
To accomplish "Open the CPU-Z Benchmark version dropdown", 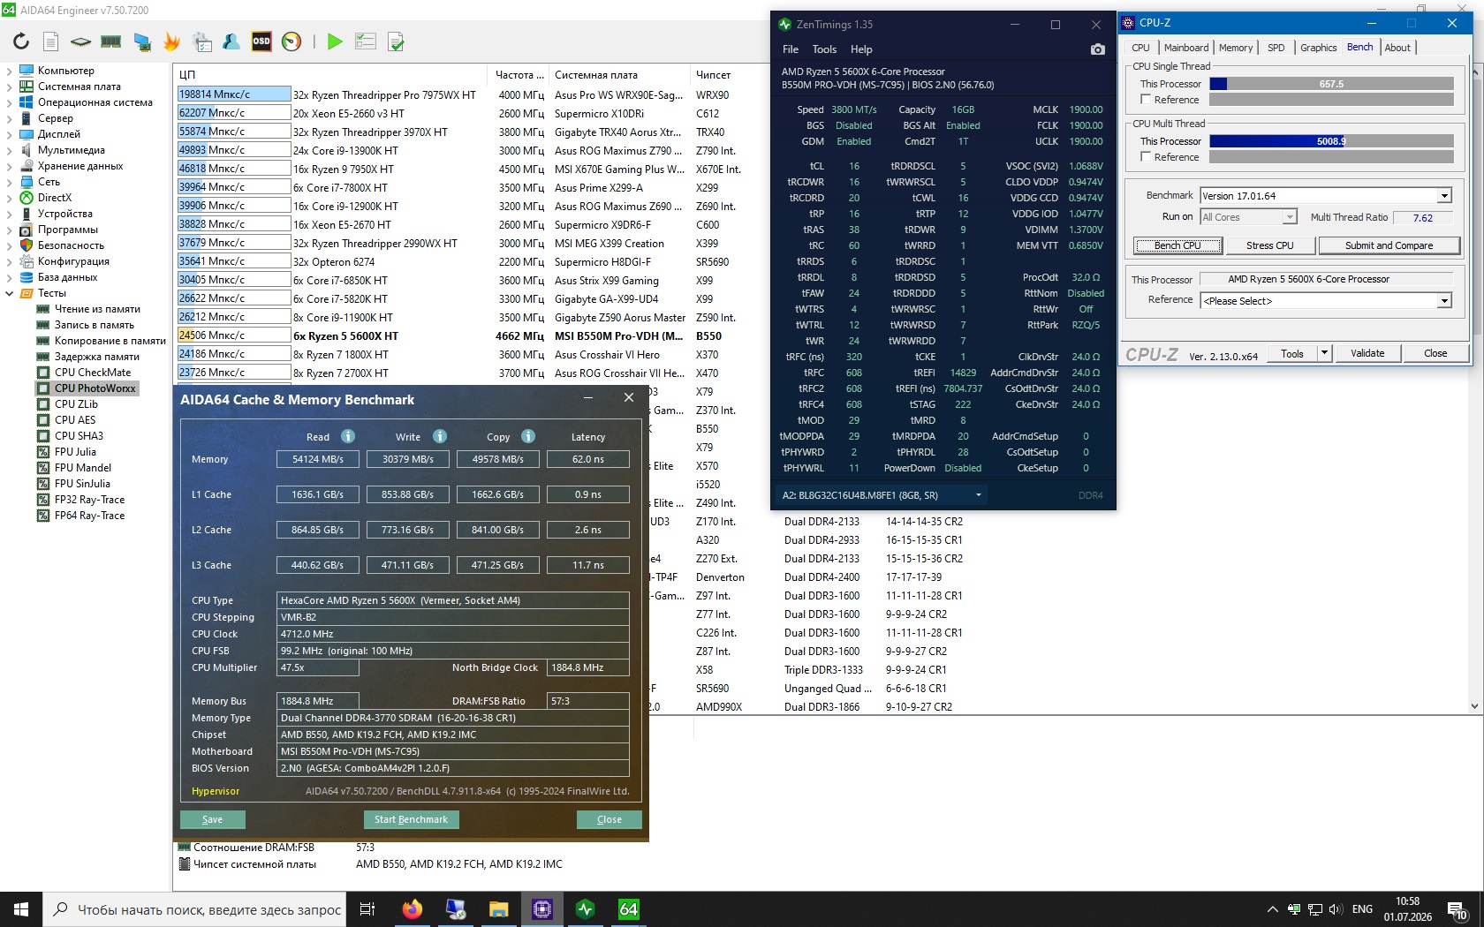I will coord(1444,196).
